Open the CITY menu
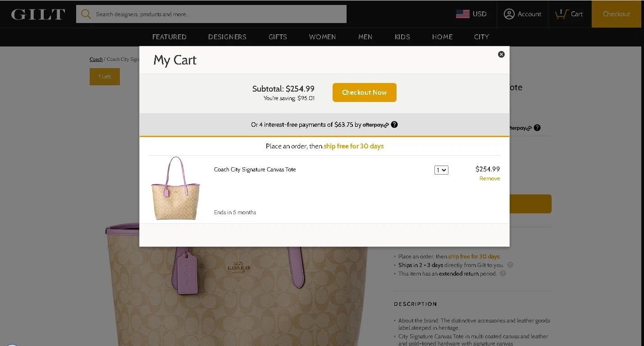Screen dimensions: 644x346 pos(481,37)
